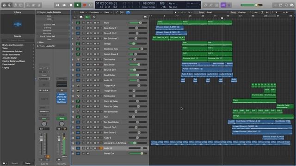Open the pointer Left-click Tool menu

pos(176,12)
